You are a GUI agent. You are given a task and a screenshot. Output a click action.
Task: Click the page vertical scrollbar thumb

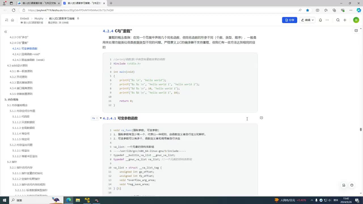[361, 129]
